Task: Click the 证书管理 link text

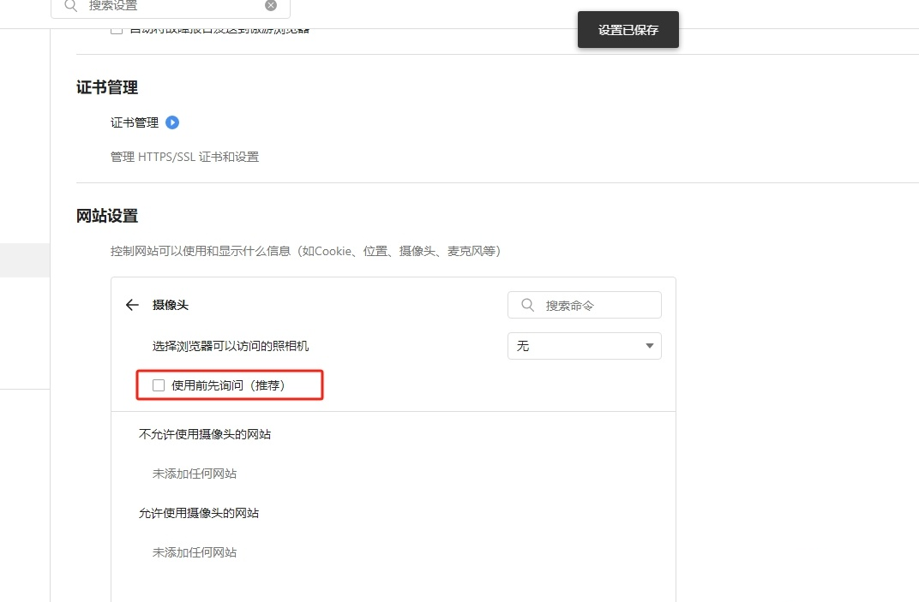Action: (x=135, y=122)
